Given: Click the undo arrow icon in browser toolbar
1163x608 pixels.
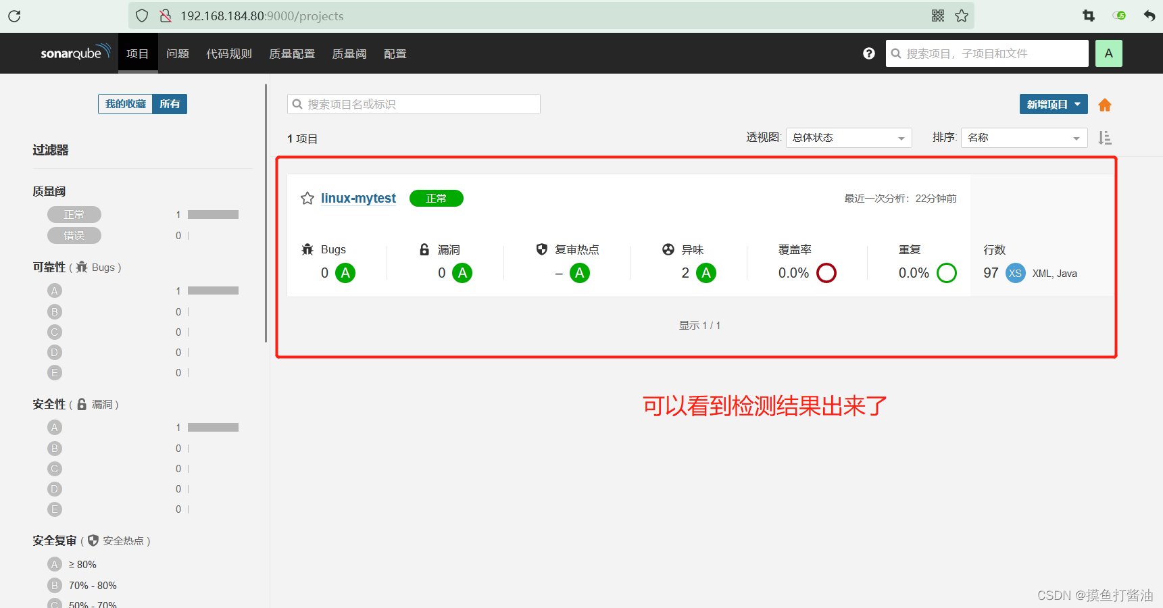Looking at the screenshot, I should (x=1149, y=16).
